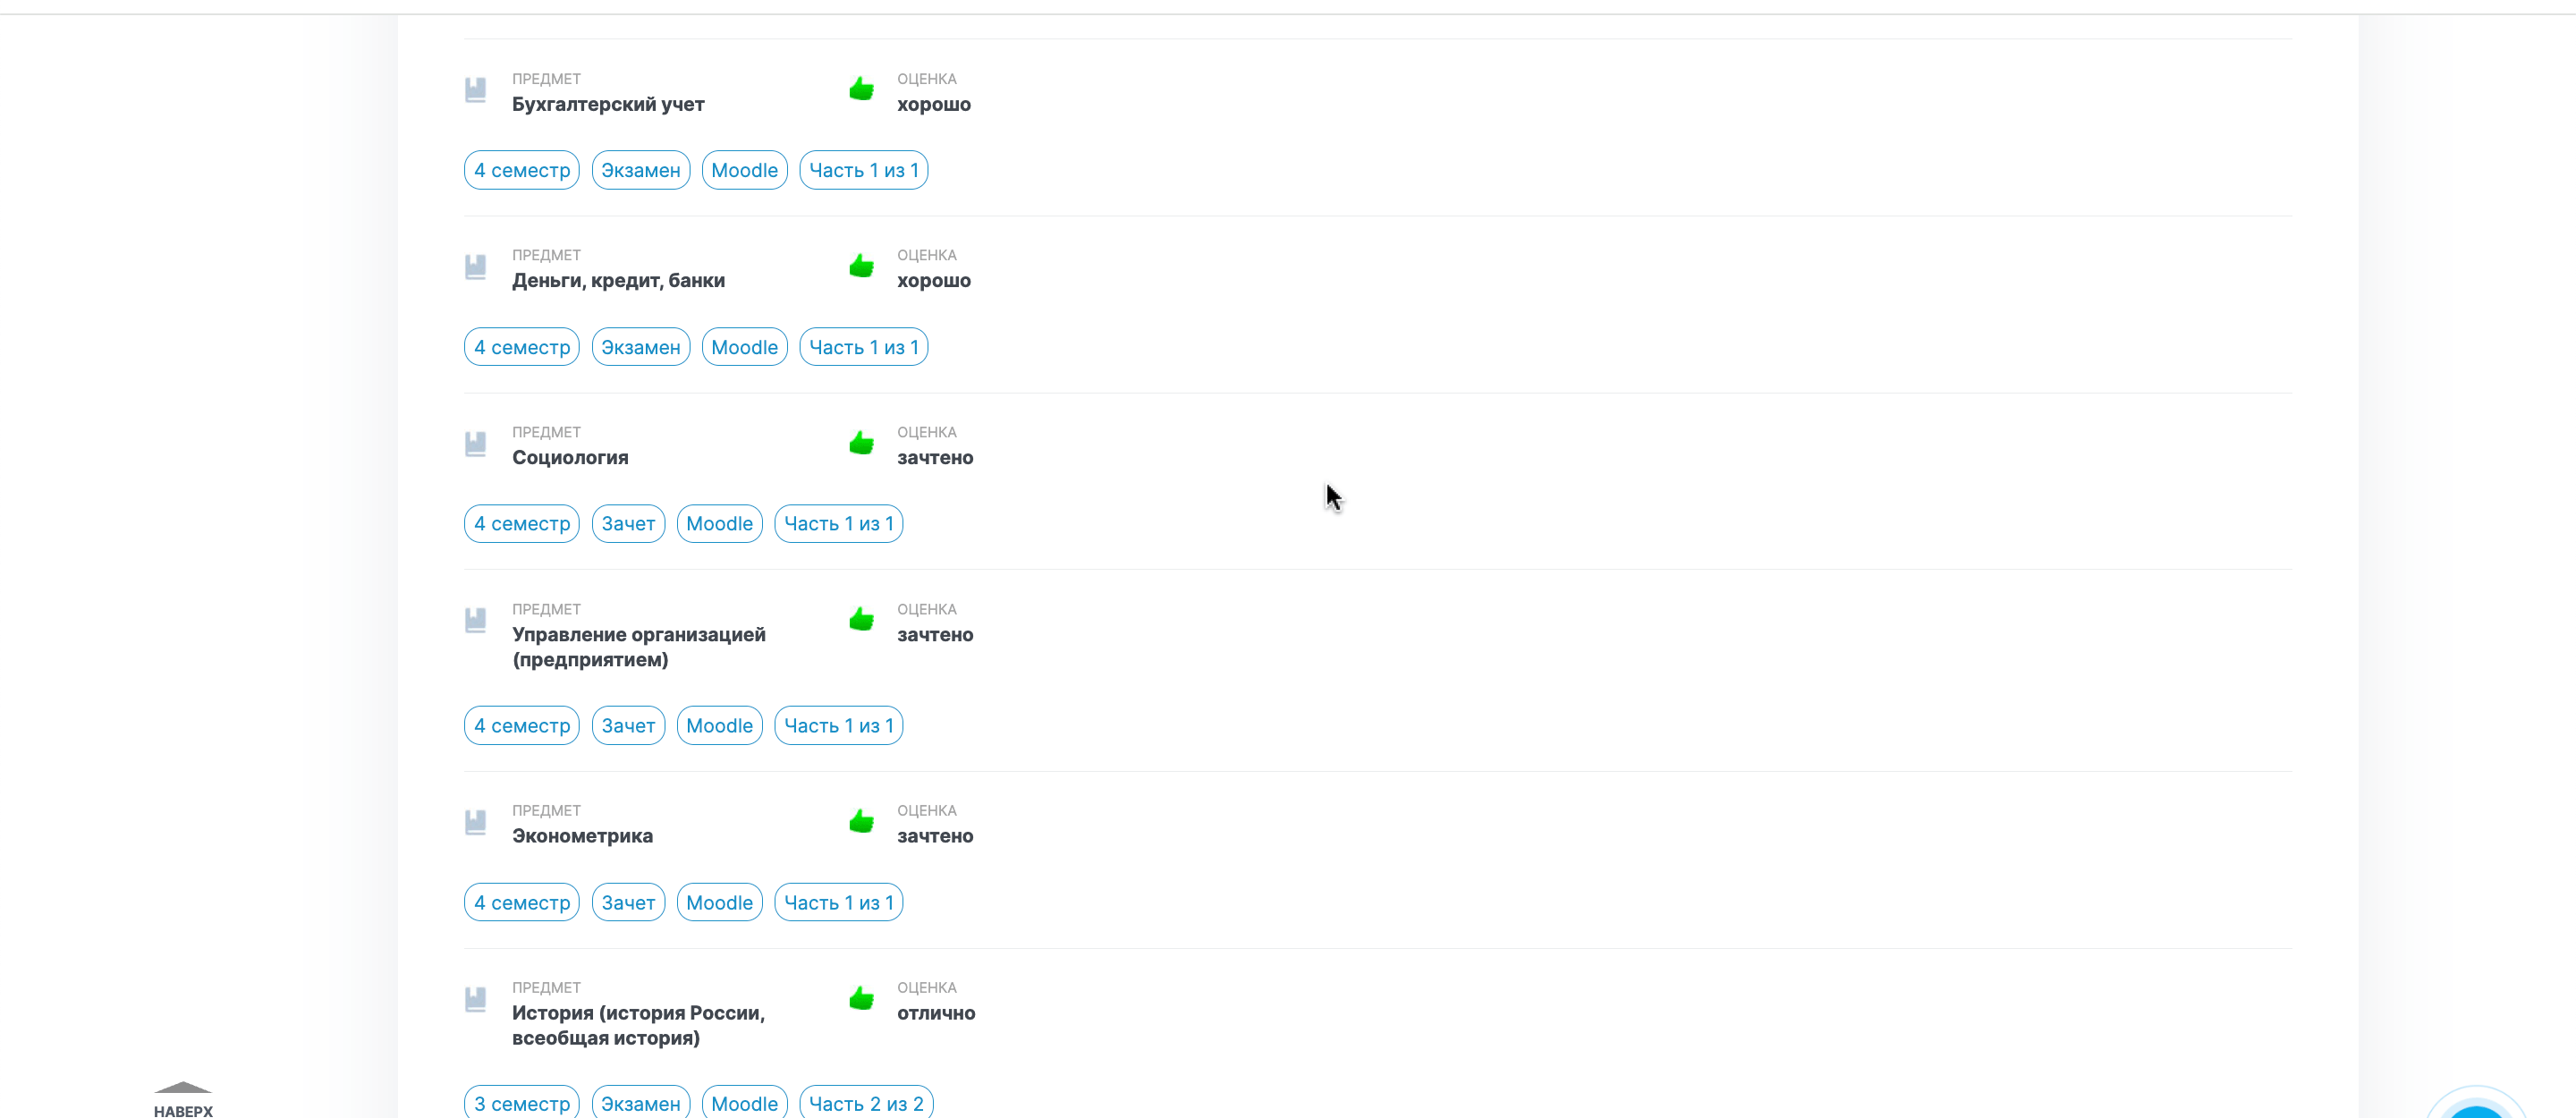Click the thumbs-up icon for История grade
The height and width of the screenshot is (1118, 2576).
(x=861, y=998)
